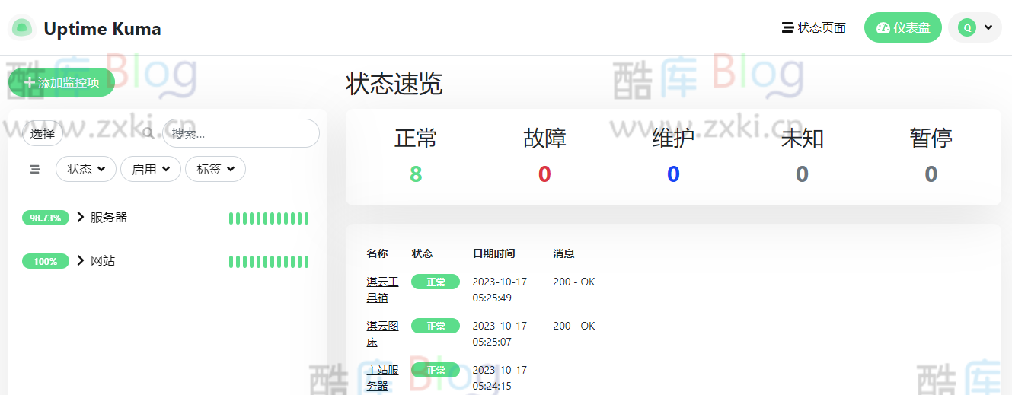Click the 选择 select button

tap(43, 134)
